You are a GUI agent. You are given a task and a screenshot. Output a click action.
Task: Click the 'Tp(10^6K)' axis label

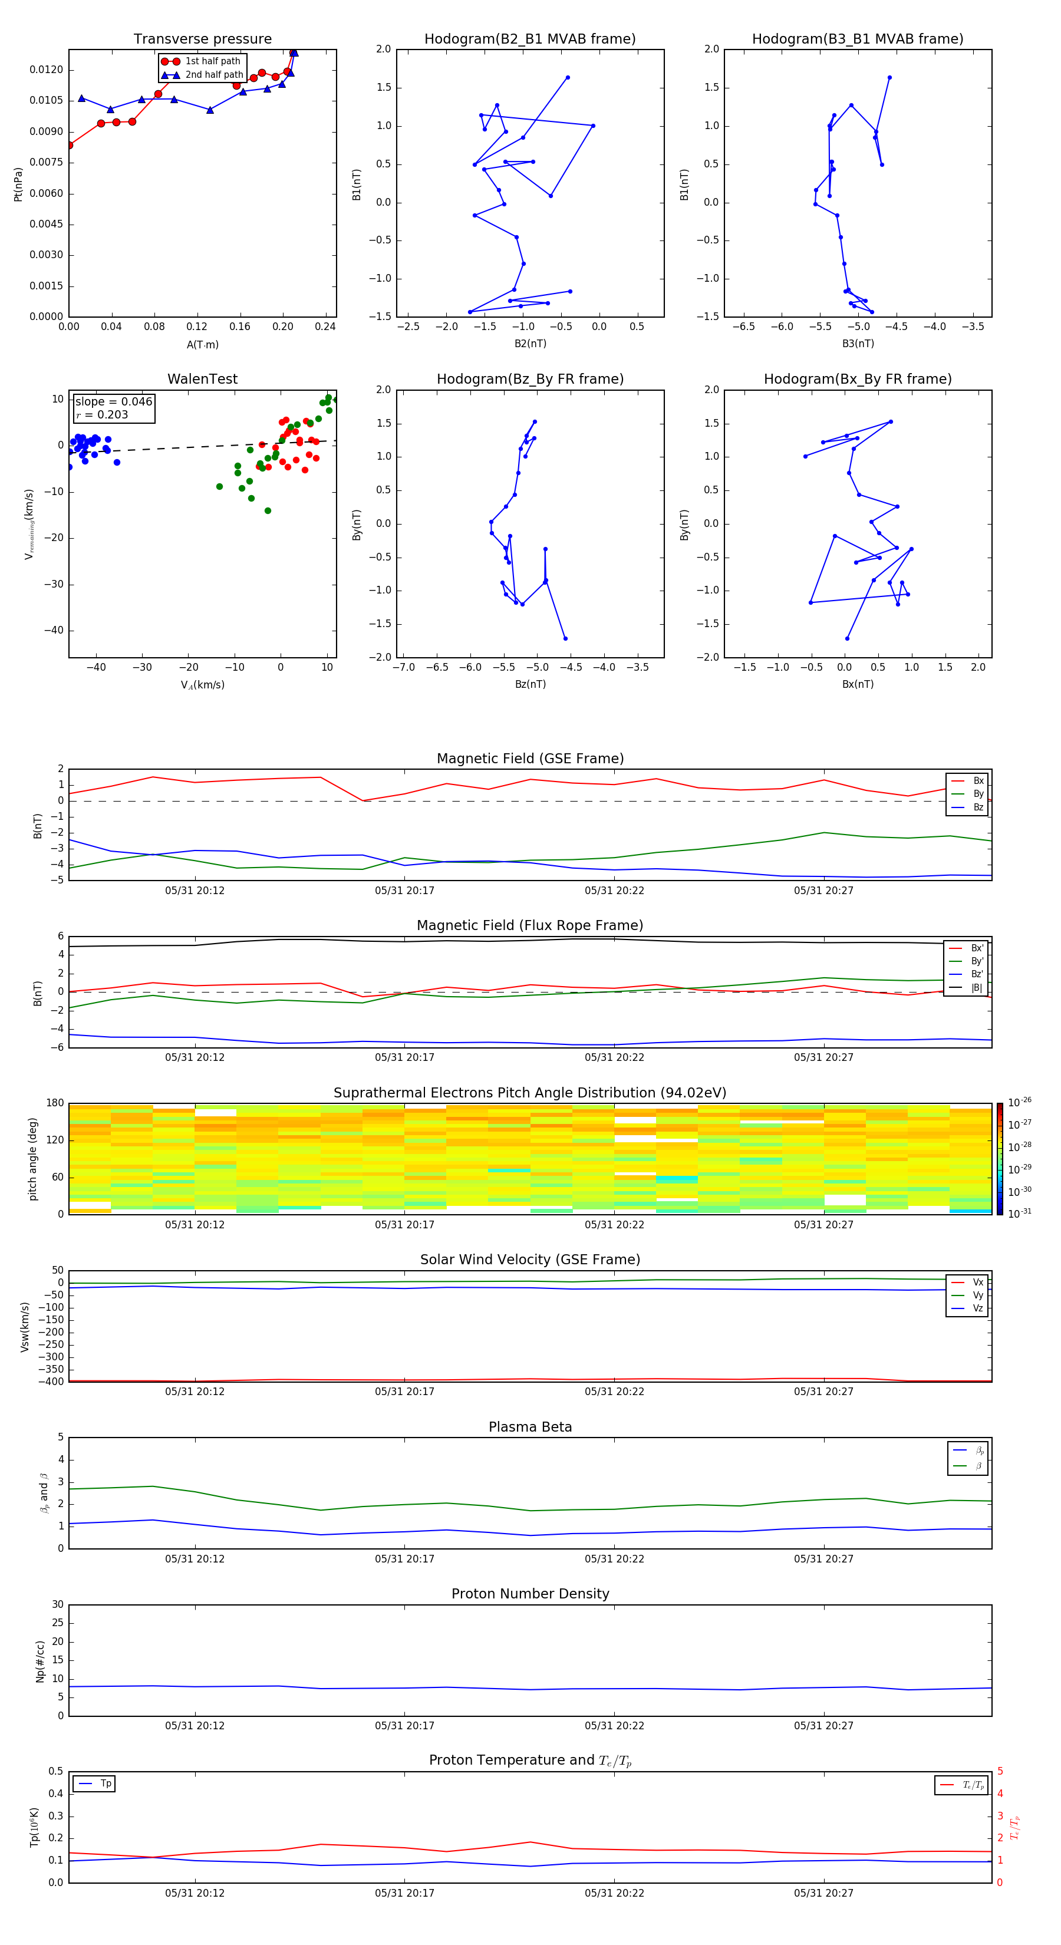tap(34, 1827)
